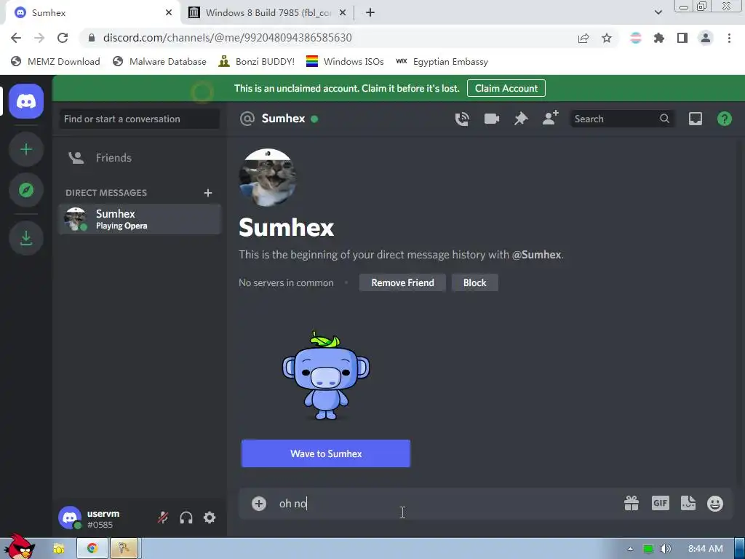745x559 pixels.
Task: Click the uservm avatar in user panel
Action: click(x=70, y=518)
